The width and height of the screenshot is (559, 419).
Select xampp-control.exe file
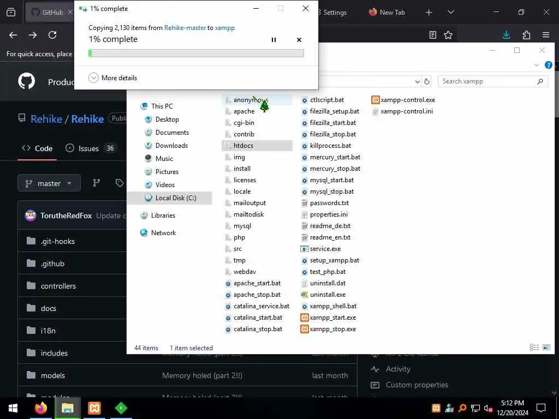click(x=403, y=100)
